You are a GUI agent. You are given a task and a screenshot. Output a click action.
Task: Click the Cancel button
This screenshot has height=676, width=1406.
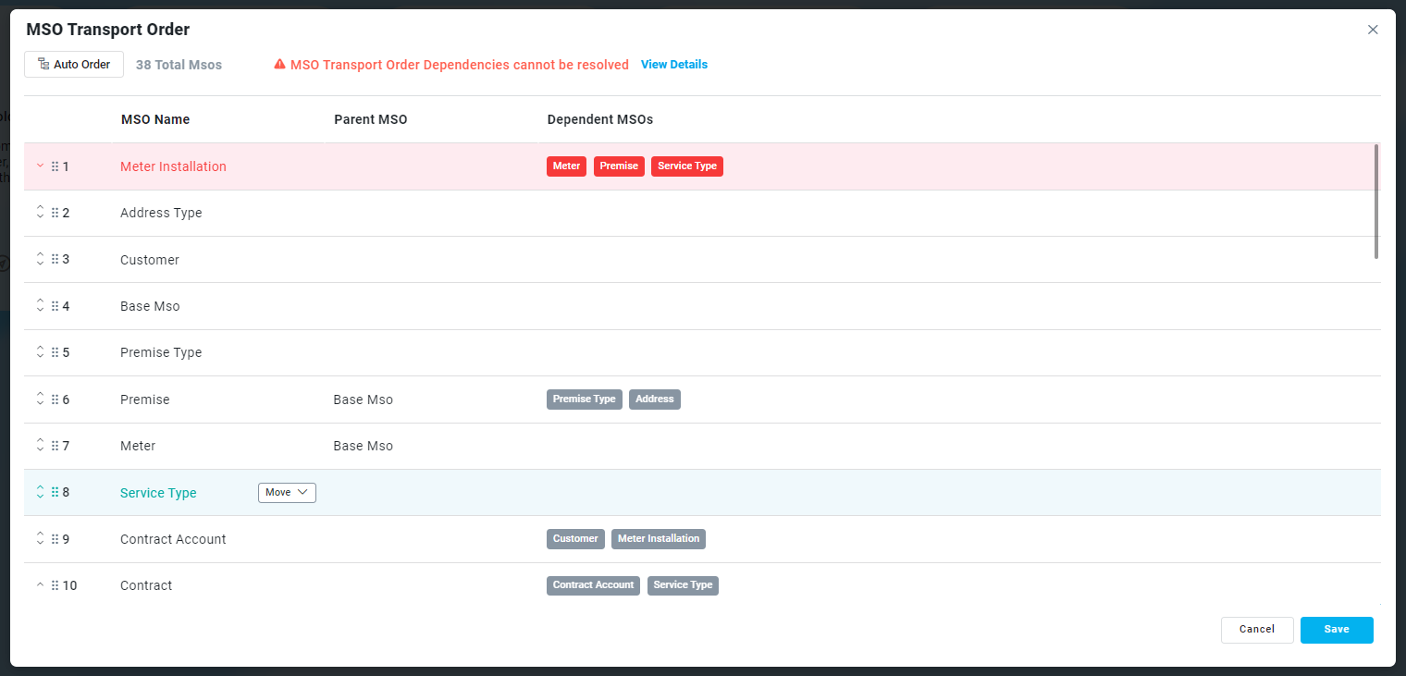(1256, 630)
